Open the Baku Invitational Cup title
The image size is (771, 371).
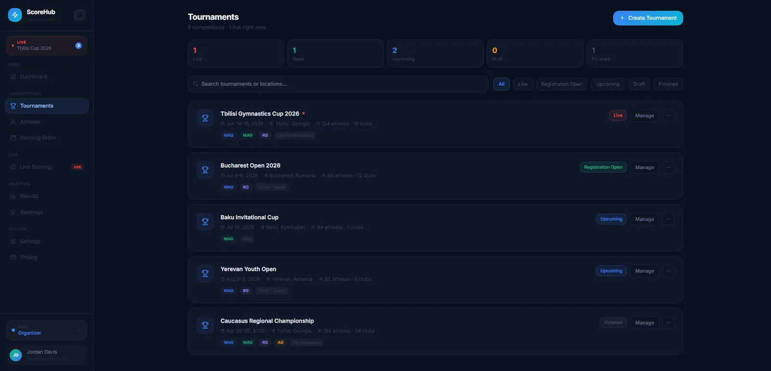pos(249,217)
